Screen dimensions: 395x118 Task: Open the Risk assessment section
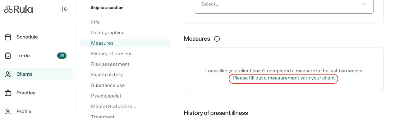coord(110,64)
